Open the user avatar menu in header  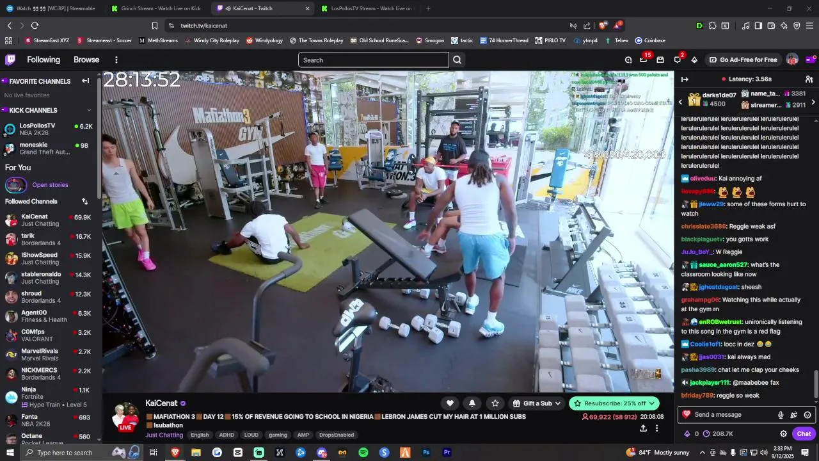[x=792, y=60]
